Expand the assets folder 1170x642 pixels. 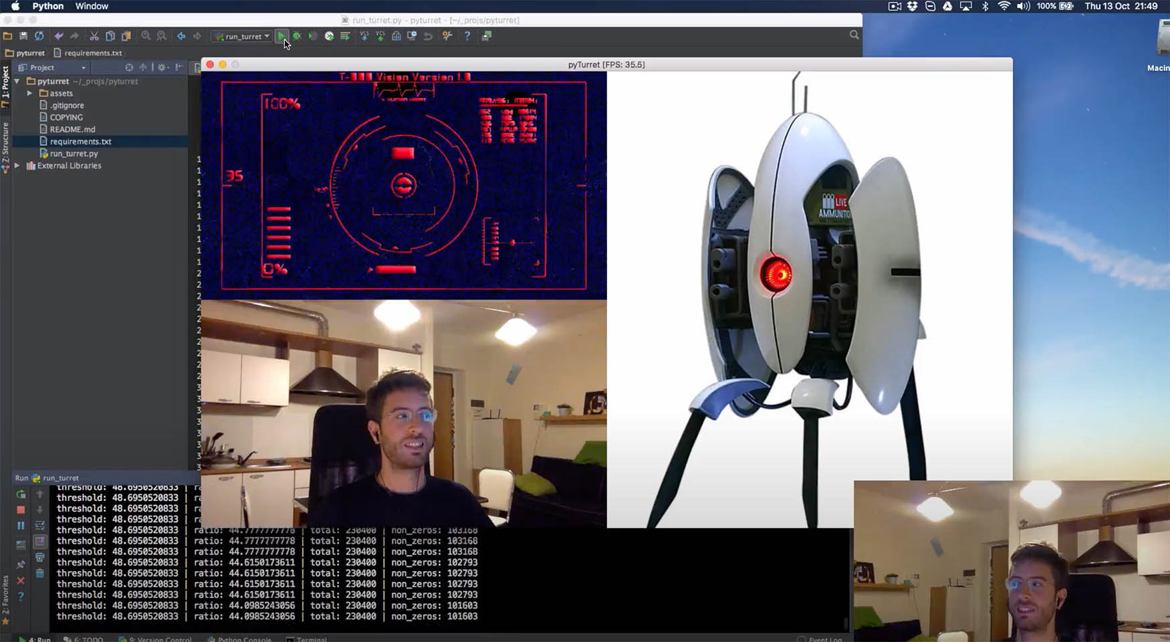pyautogui.click(x=29, y=93)
